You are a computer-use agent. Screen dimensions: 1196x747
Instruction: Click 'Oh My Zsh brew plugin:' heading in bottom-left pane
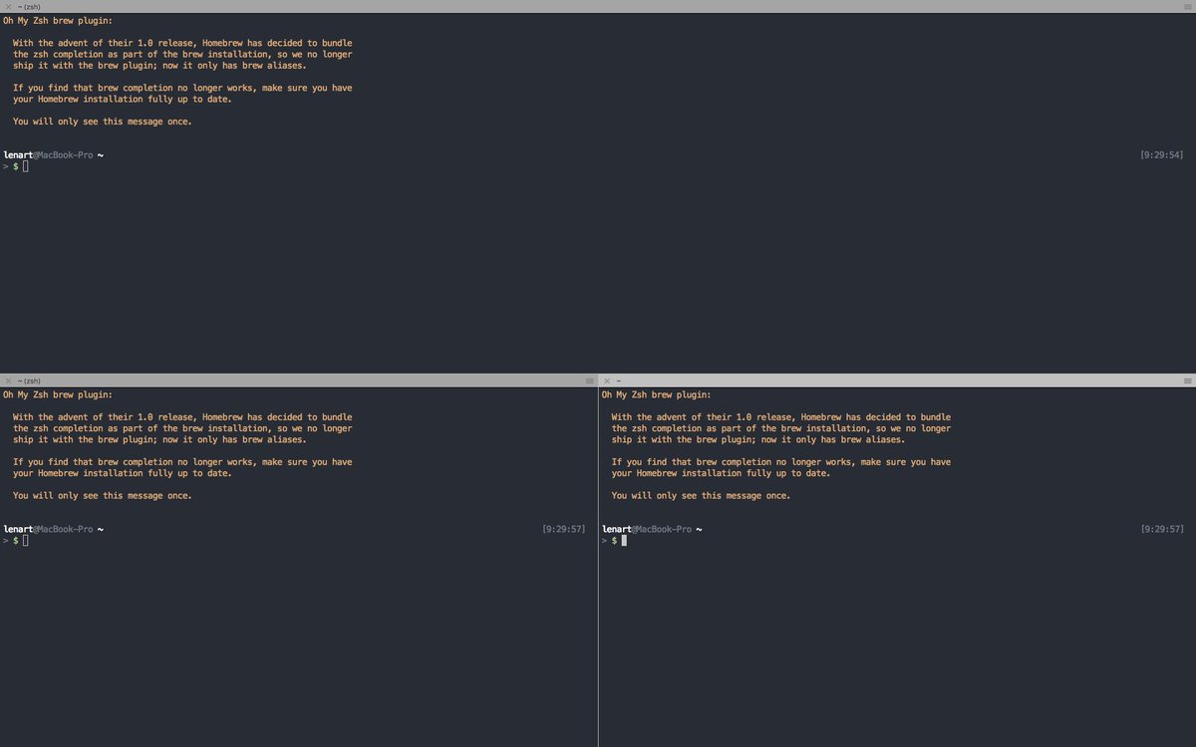point(58,394)
